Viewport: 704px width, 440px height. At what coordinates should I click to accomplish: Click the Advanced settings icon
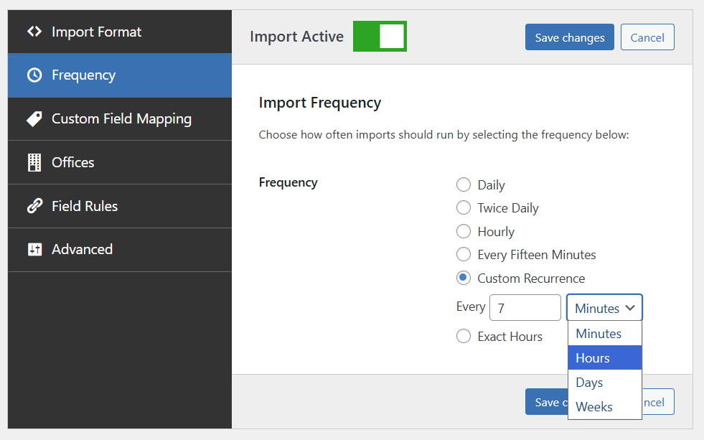tap(34, 249)
